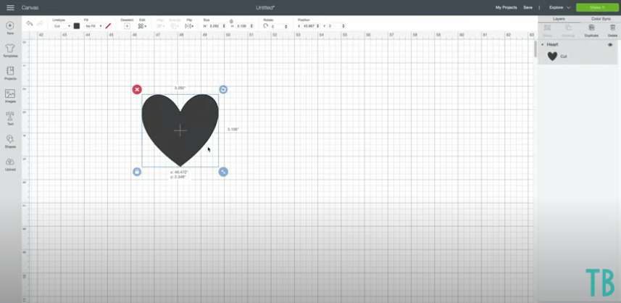Open My Projects
This screenshot has height=303, width=621.
pos(506,7)
